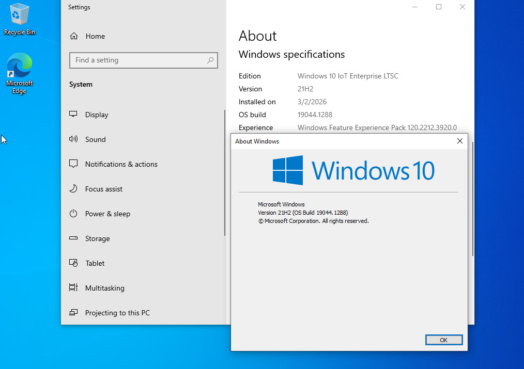The height and width of the screenshot is (369, 524).
Task: Click the magnifier icon in search box
Action: [210, 60]
